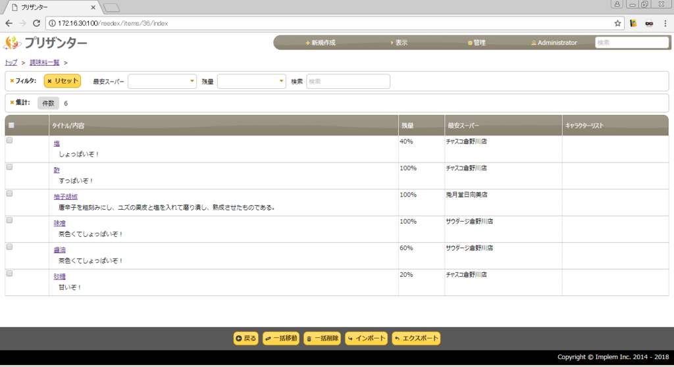
Task: Click the 戻る button
Action: point(246,338)
